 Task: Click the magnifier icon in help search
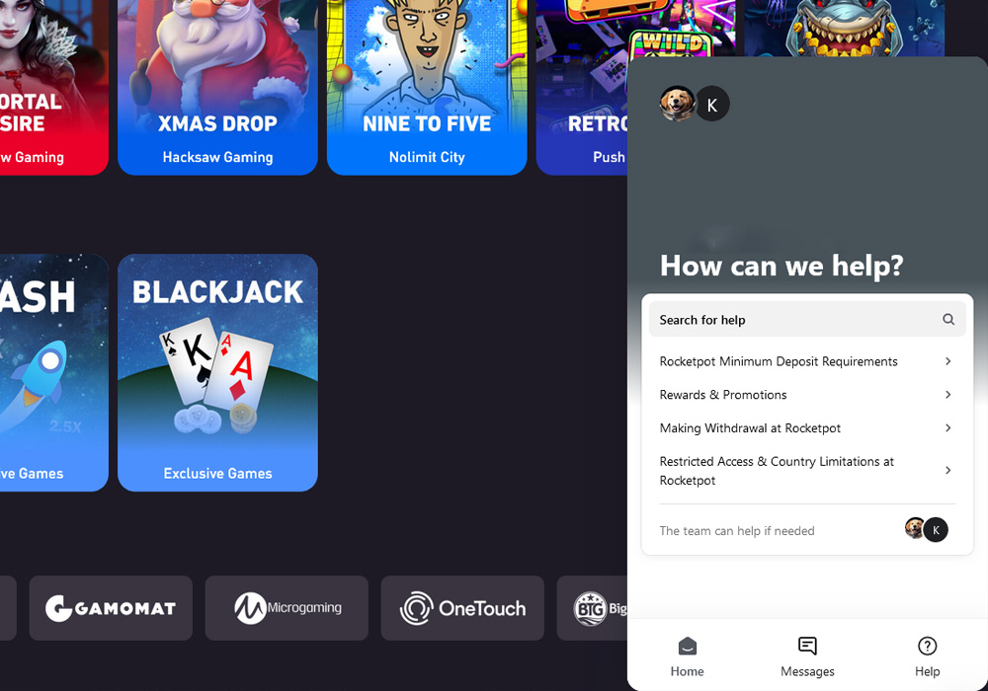(x=948, y=319)
